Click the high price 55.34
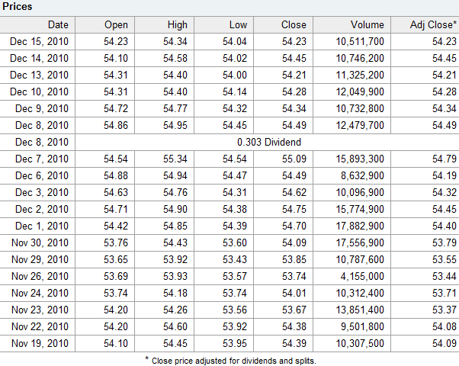The height and width of the screenshot is (366, 459). (175, 159)
